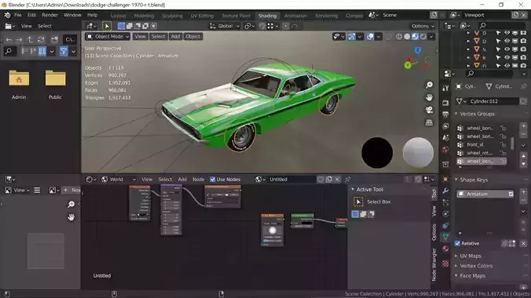Screen dimensions: 531x298
Task: Click the Object menu in 3D viewport header
Action: click(x=192, y=37)
